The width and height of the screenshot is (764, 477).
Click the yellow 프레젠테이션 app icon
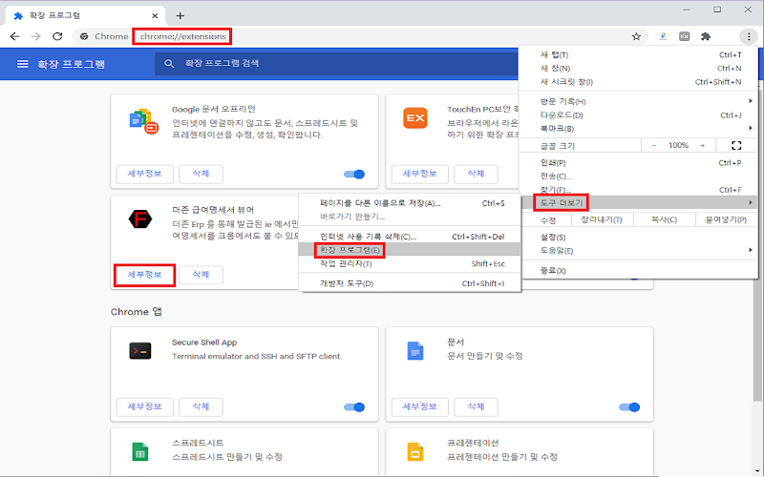coord(415,451)
